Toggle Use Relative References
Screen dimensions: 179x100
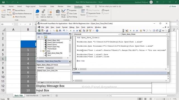click(22, 14)
